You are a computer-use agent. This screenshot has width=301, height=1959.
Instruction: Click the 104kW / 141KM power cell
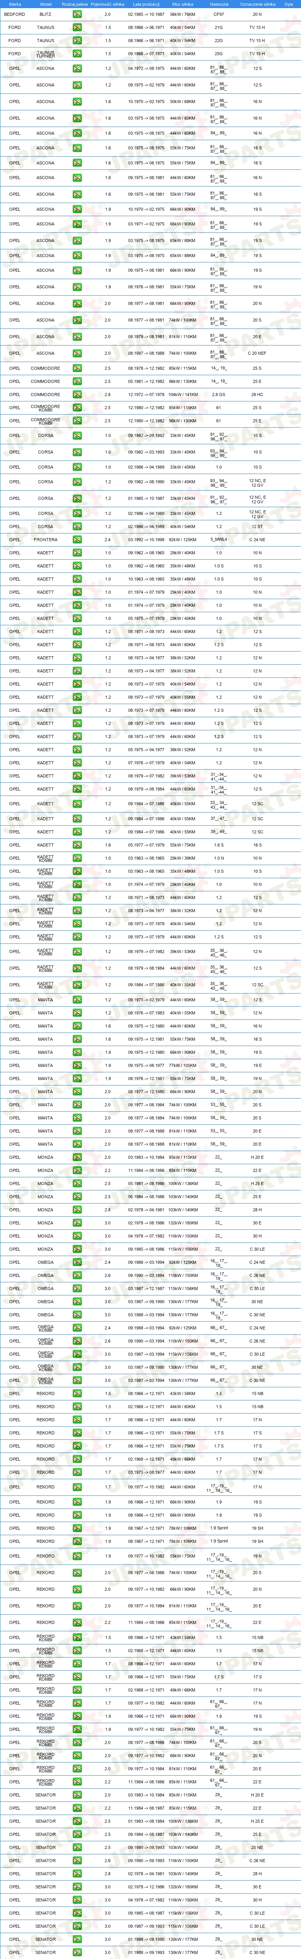[x=183, y=395]
